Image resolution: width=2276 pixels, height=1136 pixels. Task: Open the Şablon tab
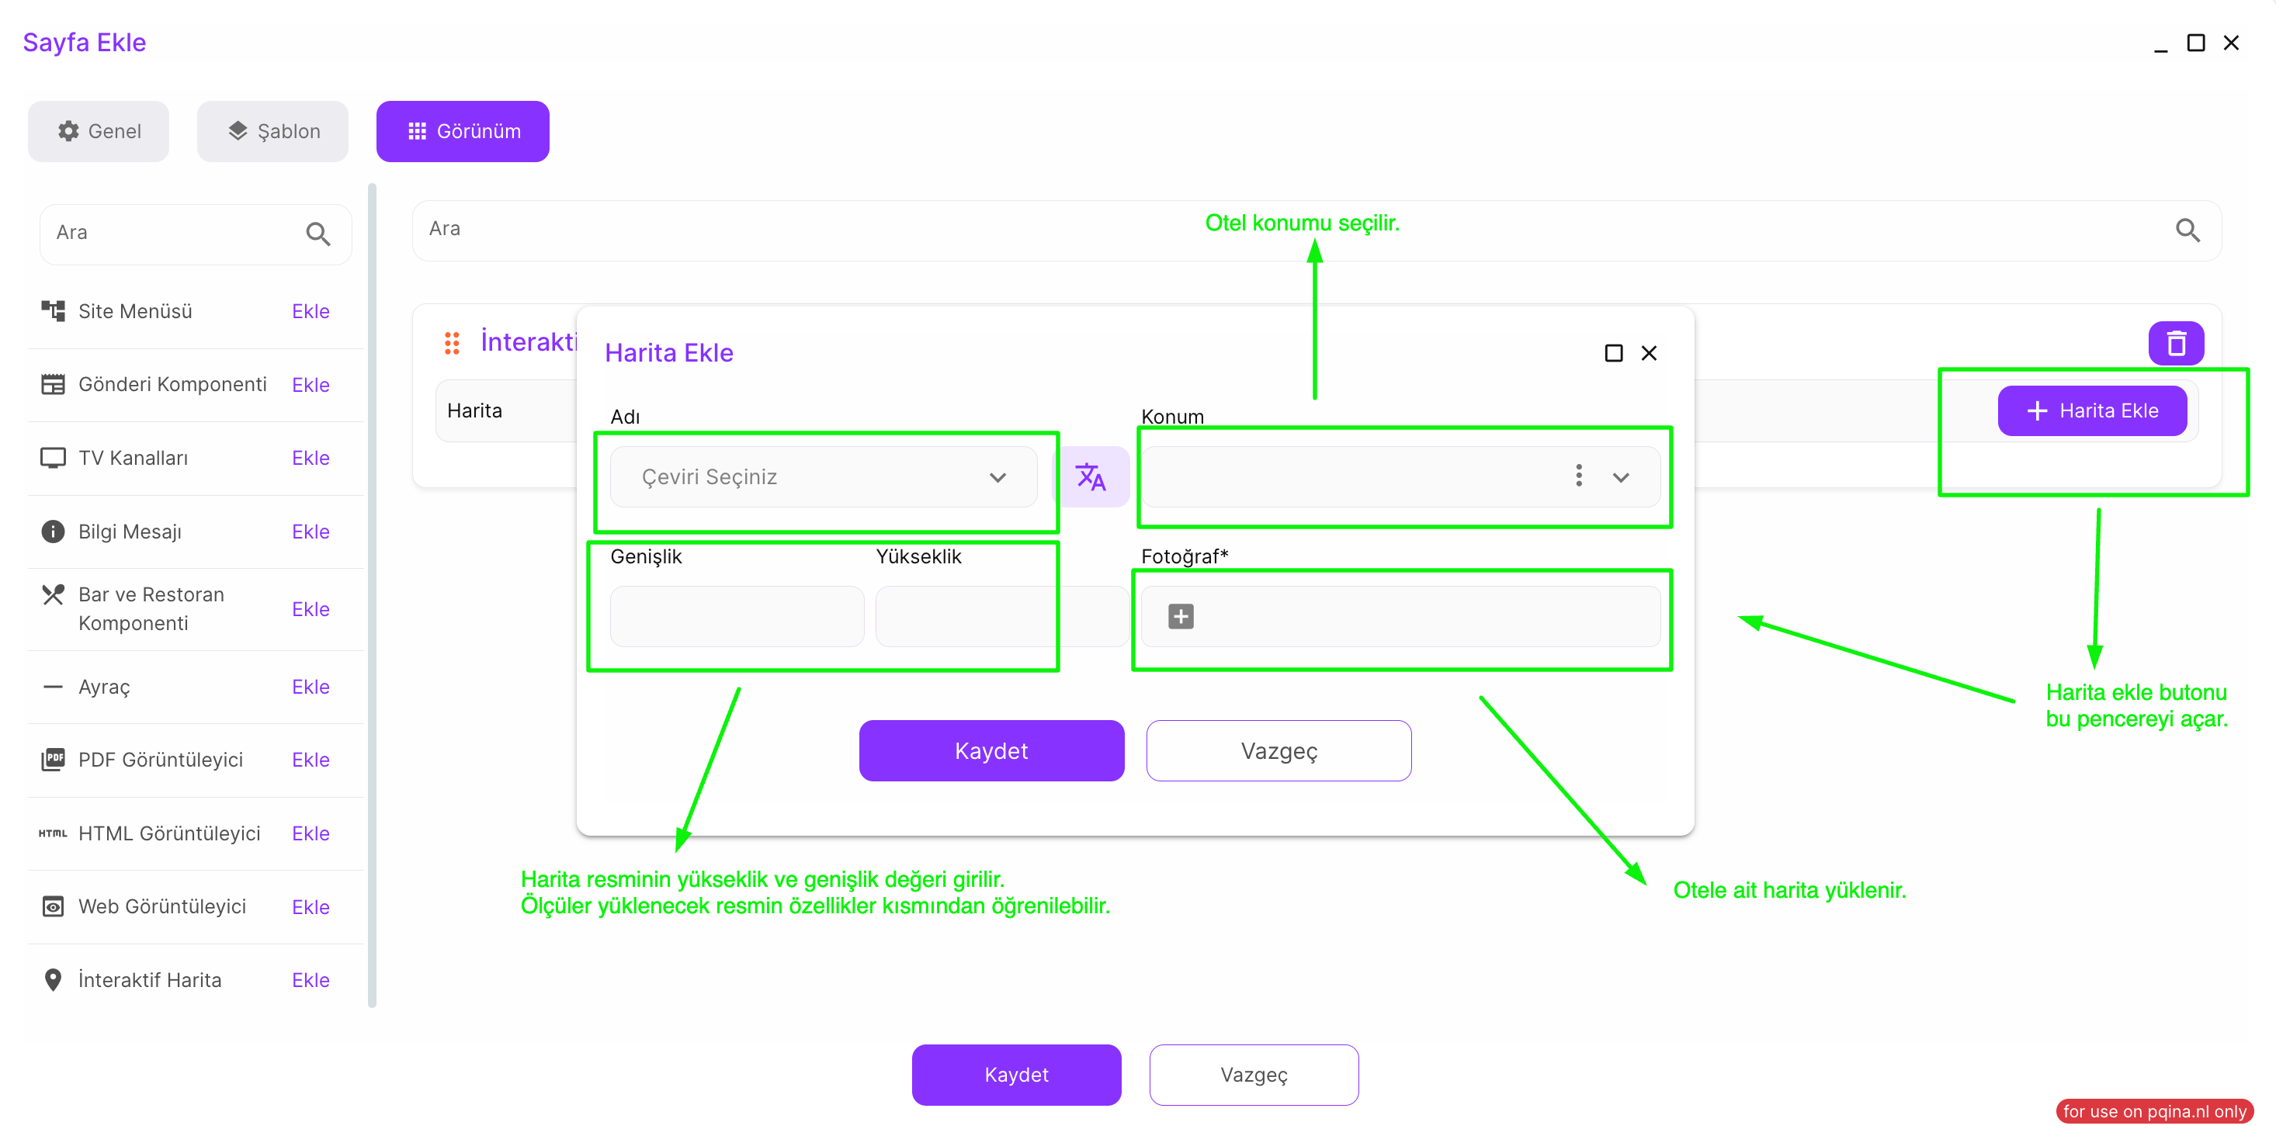tap(273, 130)
